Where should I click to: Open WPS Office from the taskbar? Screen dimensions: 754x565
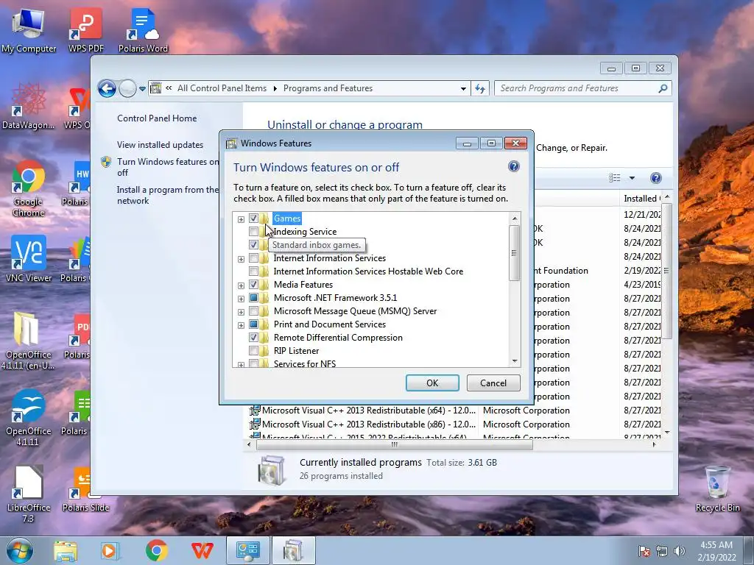[x=202, y=550]
